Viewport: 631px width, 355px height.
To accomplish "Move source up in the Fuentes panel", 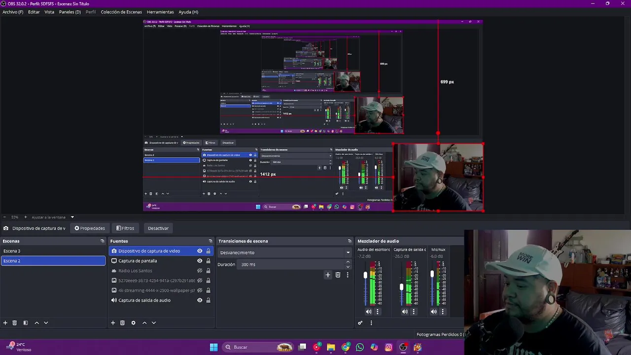I will point(144,323).
